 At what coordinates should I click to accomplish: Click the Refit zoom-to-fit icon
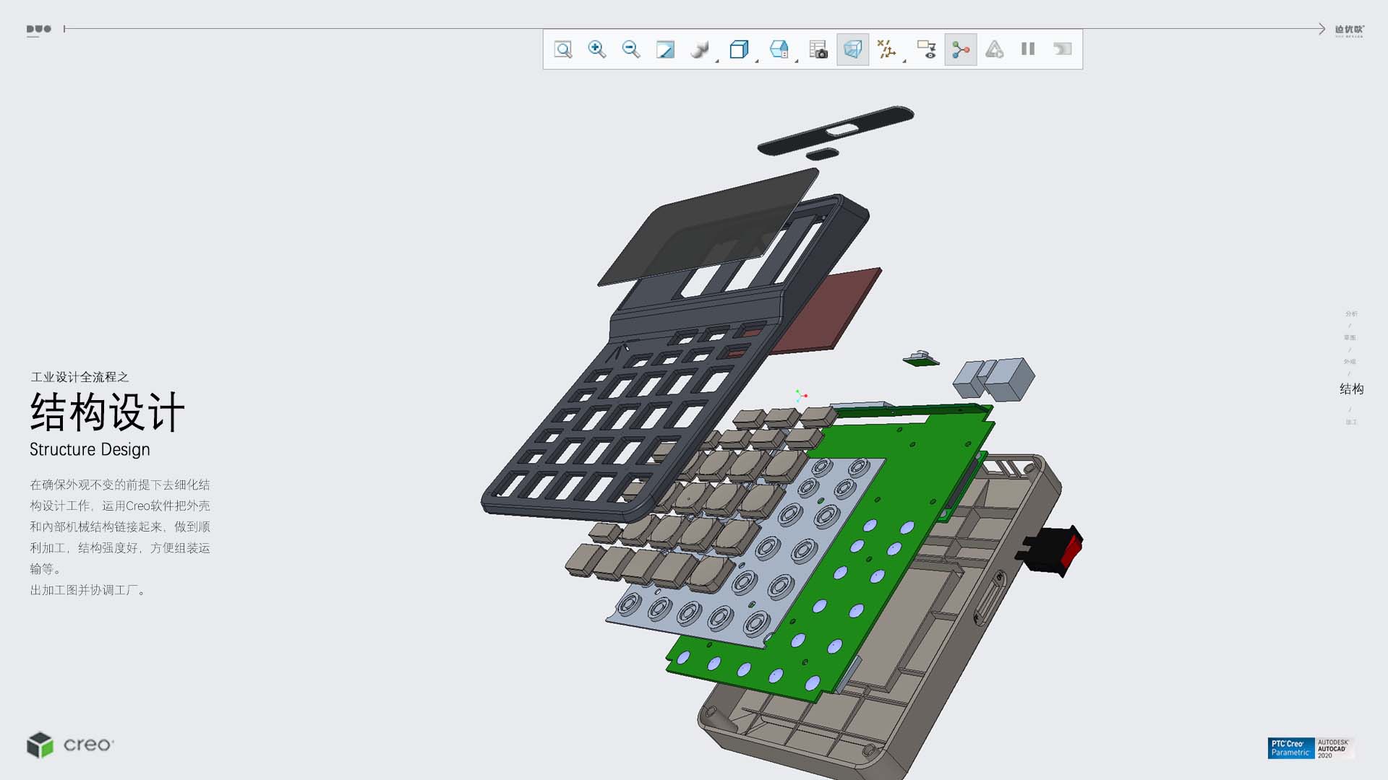[x=562, y=49]
